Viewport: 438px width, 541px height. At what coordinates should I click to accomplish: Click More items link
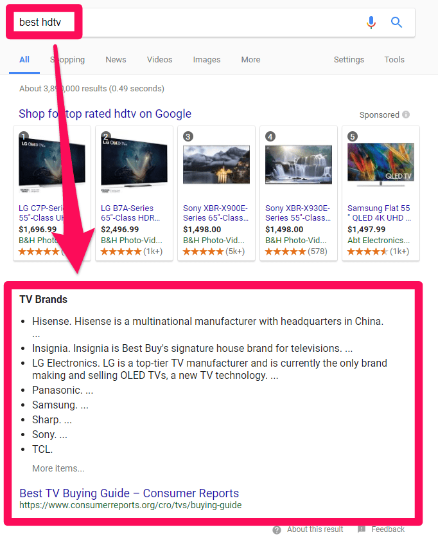(x=58, y=468)
